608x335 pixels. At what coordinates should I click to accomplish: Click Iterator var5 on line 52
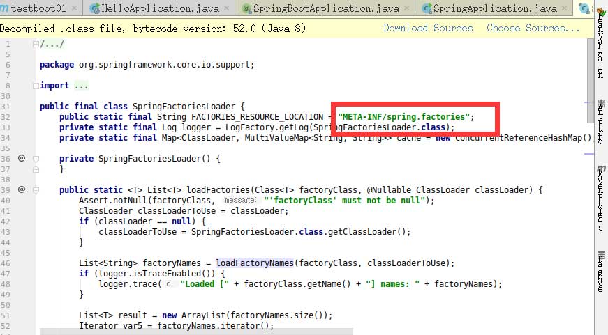(x=110, y=326)
